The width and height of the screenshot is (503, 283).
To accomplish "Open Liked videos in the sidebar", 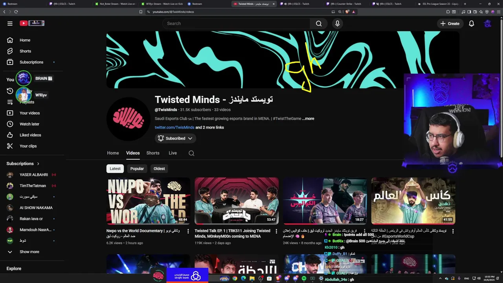I will click(x=30, y=135).
